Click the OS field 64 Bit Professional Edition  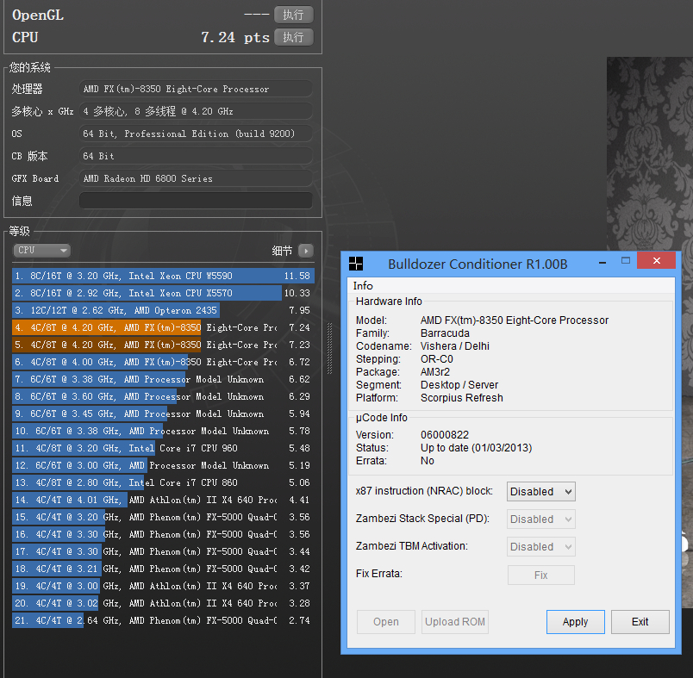tap(196, 134)
